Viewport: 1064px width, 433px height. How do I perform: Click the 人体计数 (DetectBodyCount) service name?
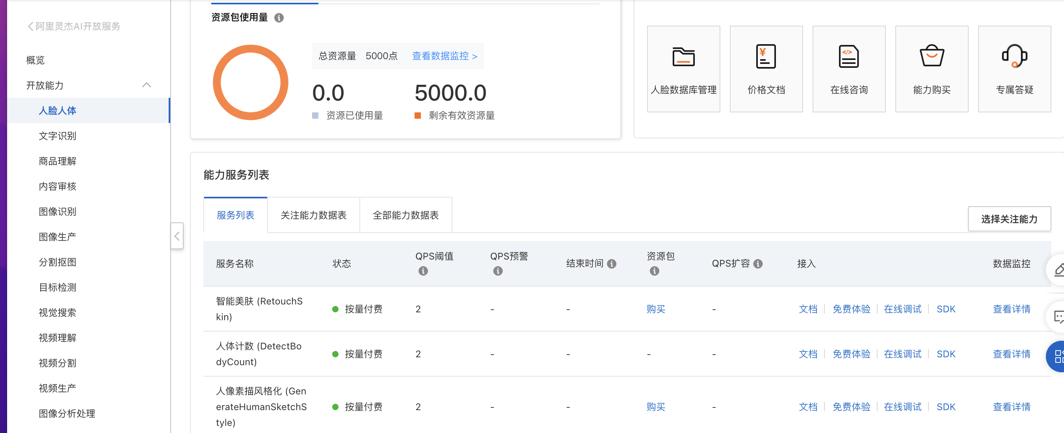[259, 354]
